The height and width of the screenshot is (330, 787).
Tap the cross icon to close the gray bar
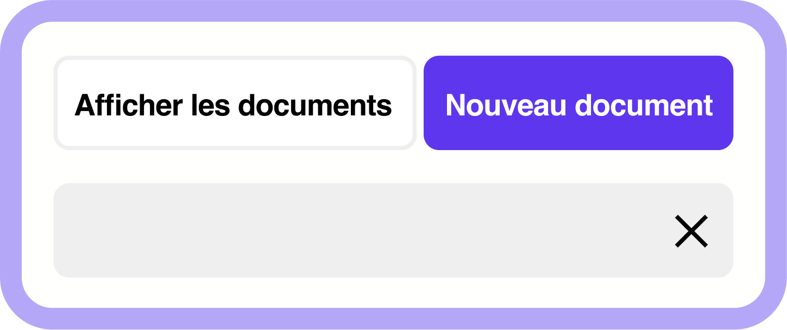pos(691,231)
